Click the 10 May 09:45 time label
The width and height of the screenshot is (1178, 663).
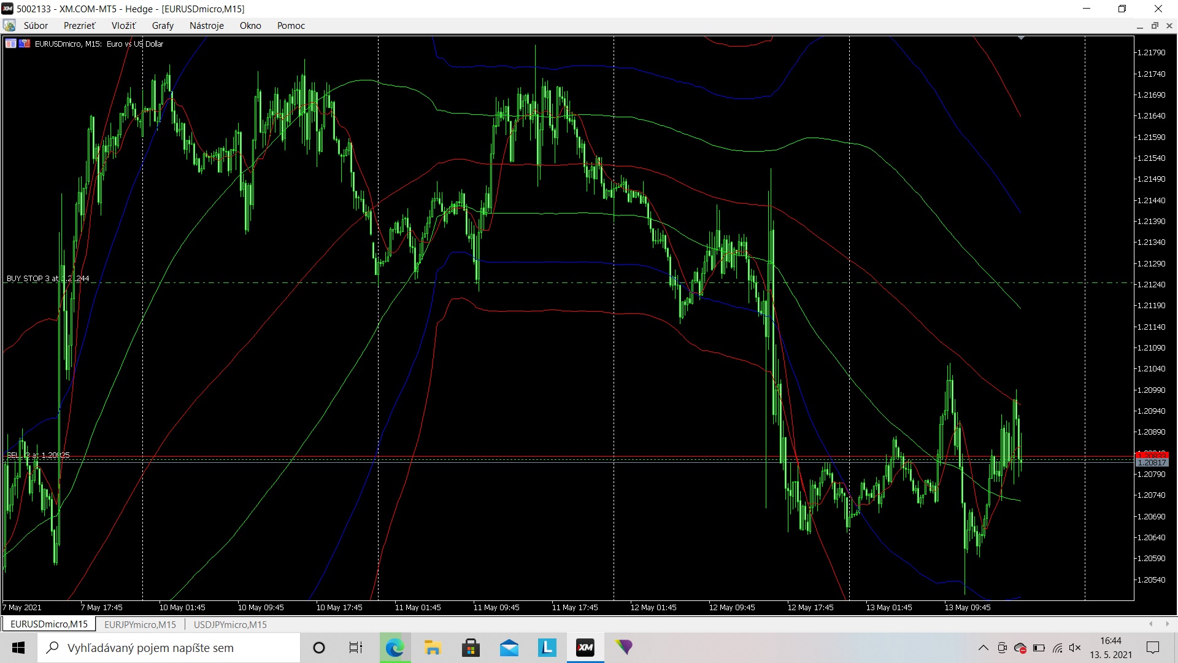pyautogui.click(x=261, y=608)
